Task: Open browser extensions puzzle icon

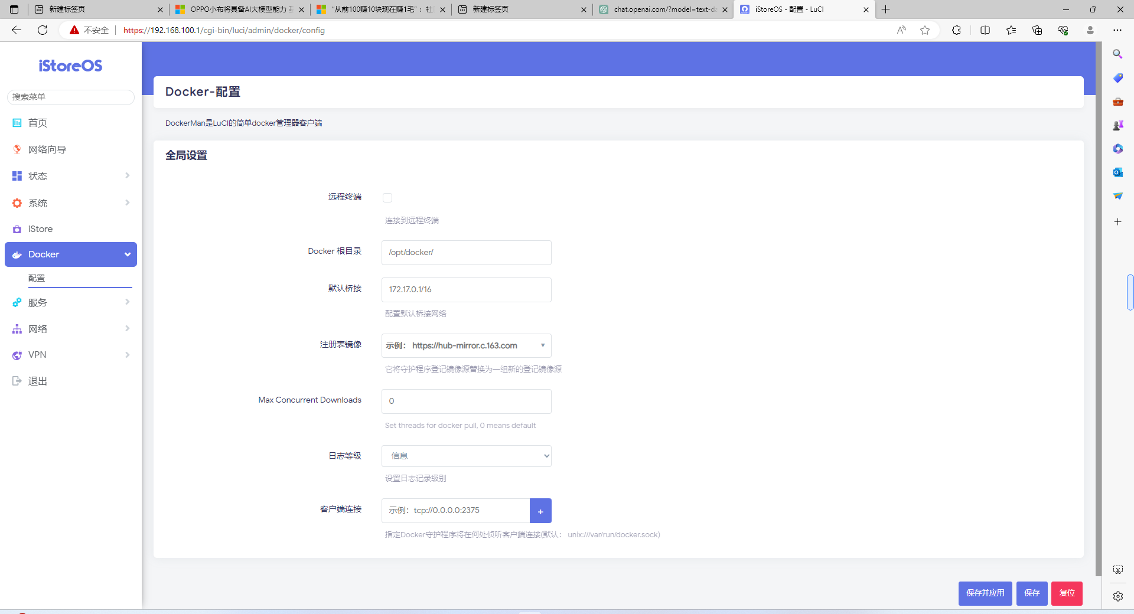Action: [x=956, y=30]
